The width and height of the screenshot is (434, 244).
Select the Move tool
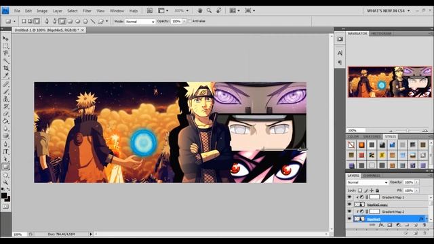pyautogui.click(x=5, y=38)
